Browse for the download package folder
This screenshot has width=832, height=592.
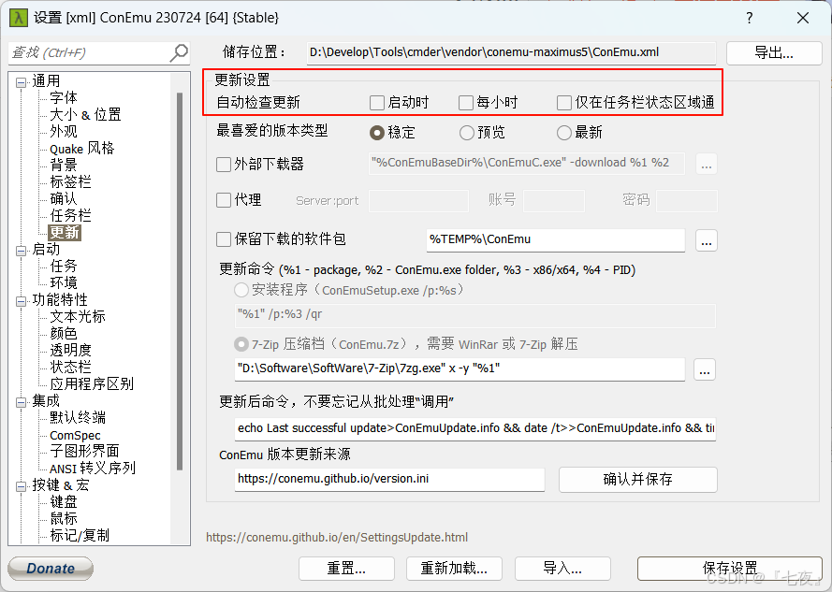tap(707, 240)
